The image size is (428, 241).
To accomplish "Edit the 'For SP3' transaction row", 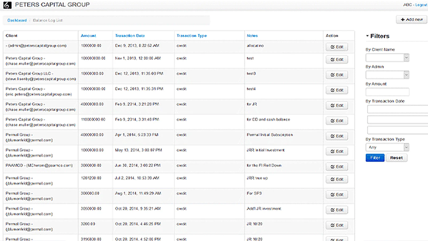I will [x=337, y=194].
